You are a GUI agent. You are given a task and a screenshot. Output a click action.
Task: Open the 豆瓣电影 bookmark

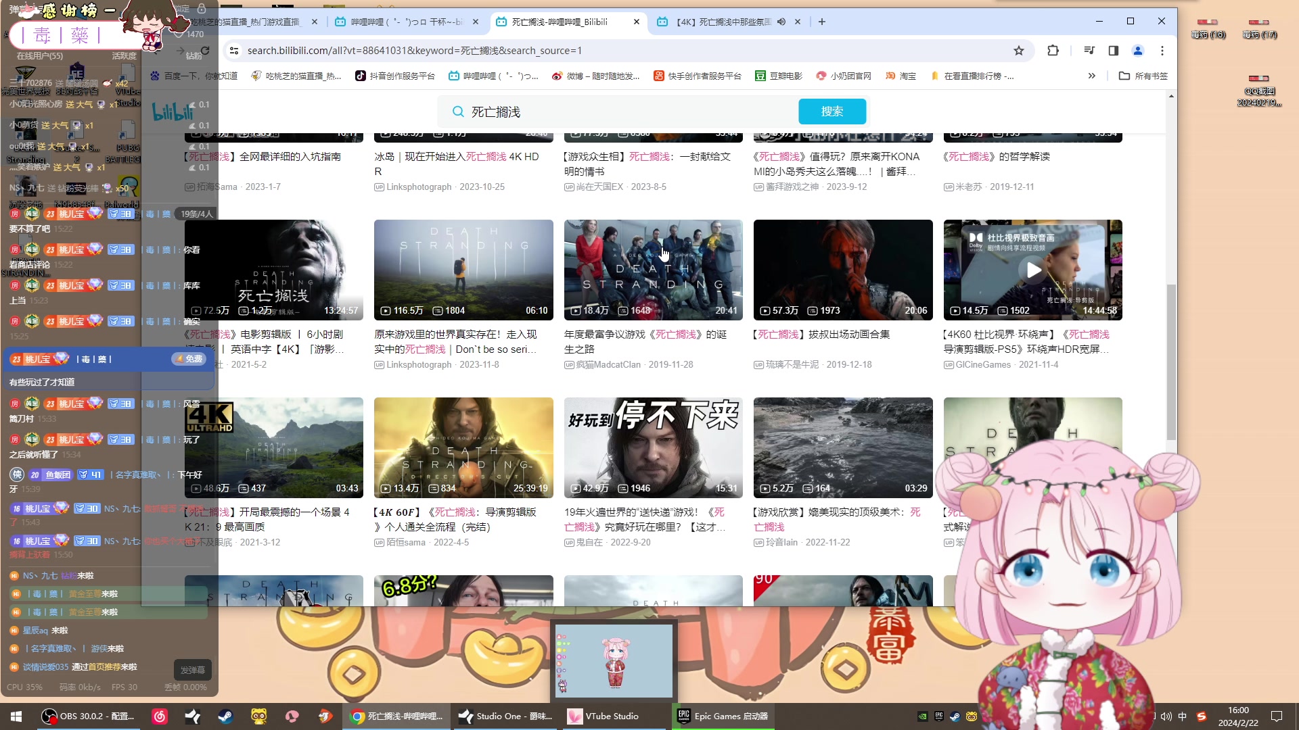coord(779,76)
